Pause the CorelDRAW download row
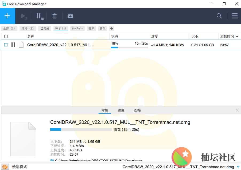Image resolution: width=241 pixels, height=170 pixels. (13, 45)
